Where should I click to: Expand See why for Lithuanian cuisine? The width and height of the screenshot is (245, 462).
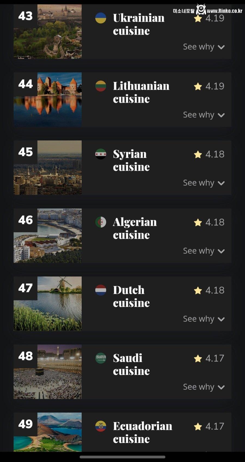tap(204, 115)
